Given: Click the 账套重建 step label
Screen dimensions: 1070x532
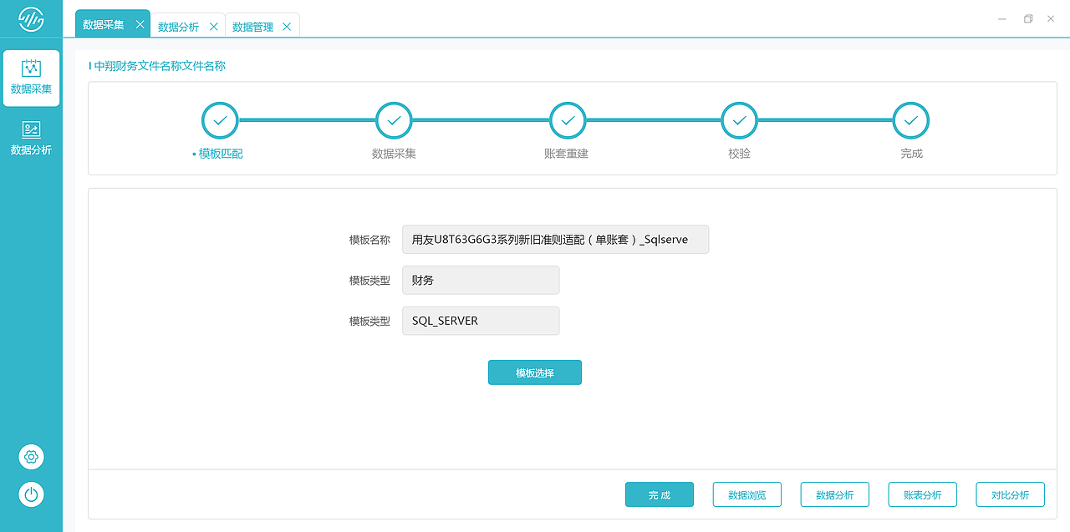Looking at the screenshot, I should click(x=566, y=154).
